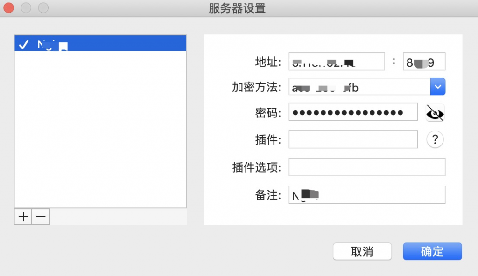478x276 pixels.
Task: Focus the 密码 password field
Action: 353,112
